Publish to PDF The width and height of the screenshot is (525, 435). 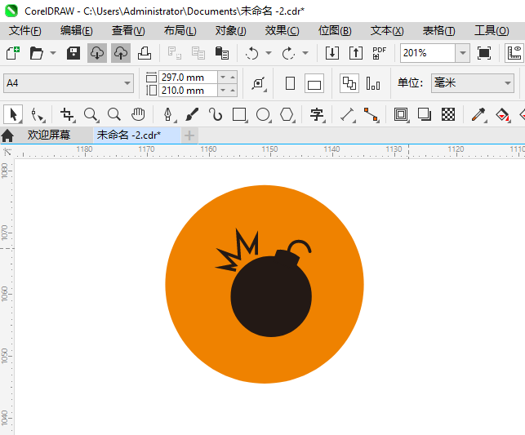pos(380,53)
